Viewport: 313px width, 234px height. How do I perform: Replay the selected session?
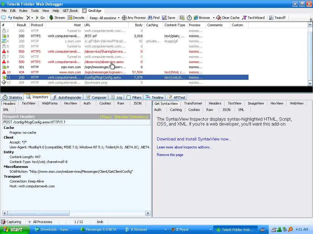pos(16,18)
